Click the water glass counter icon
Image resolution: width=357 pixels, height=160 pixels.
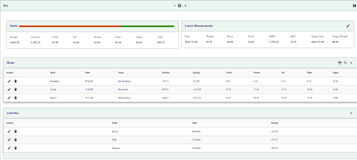(x=180, y=6)
